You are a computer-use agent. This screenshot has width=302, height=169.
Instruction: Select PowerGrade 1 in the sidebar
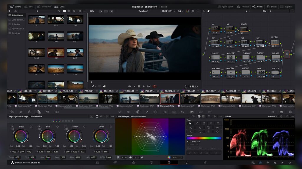click(x=18, y=29)
